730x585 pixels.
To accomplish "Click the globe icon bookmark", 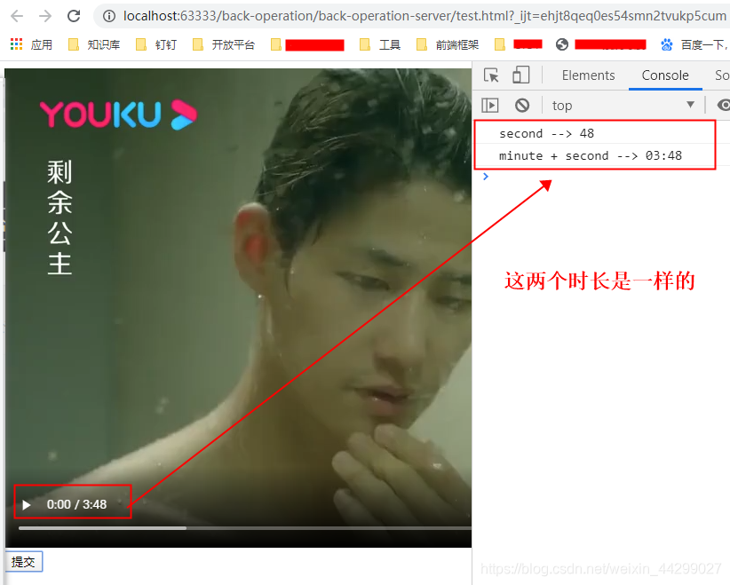I will (562, 44).
